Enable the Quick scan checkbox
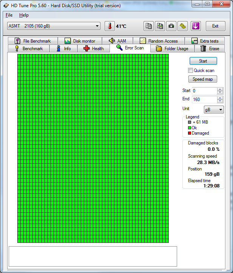 (x=190, y=71)
